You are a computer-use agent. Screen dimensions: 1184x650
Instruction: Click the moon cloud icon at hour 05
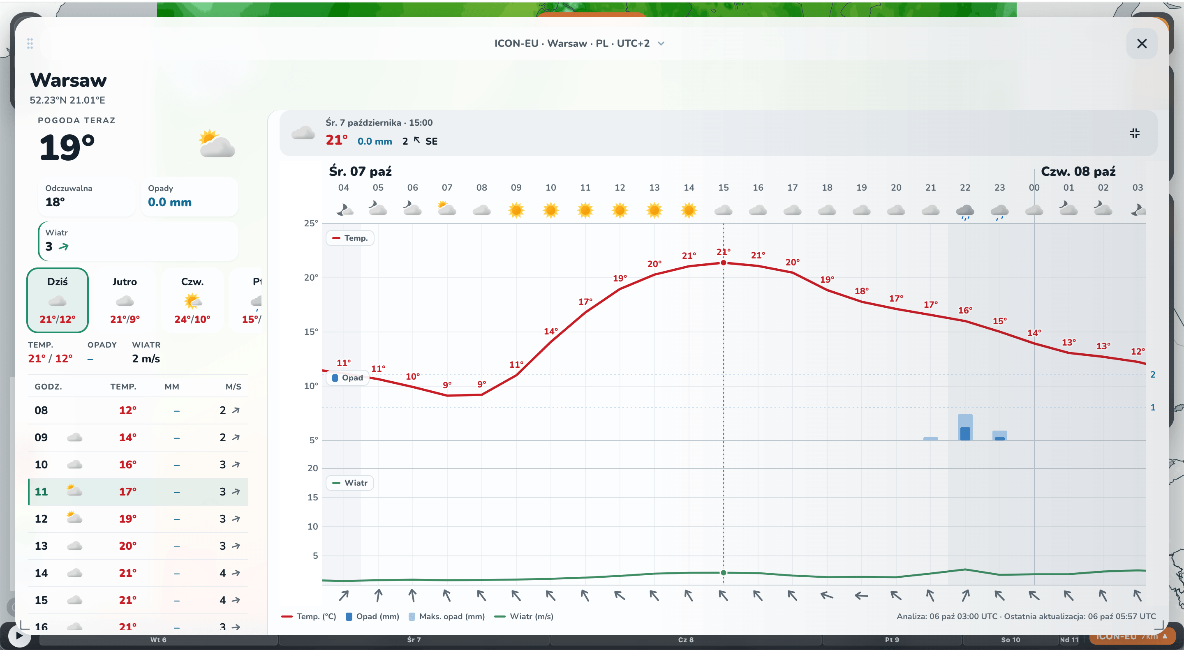(378, 209)
